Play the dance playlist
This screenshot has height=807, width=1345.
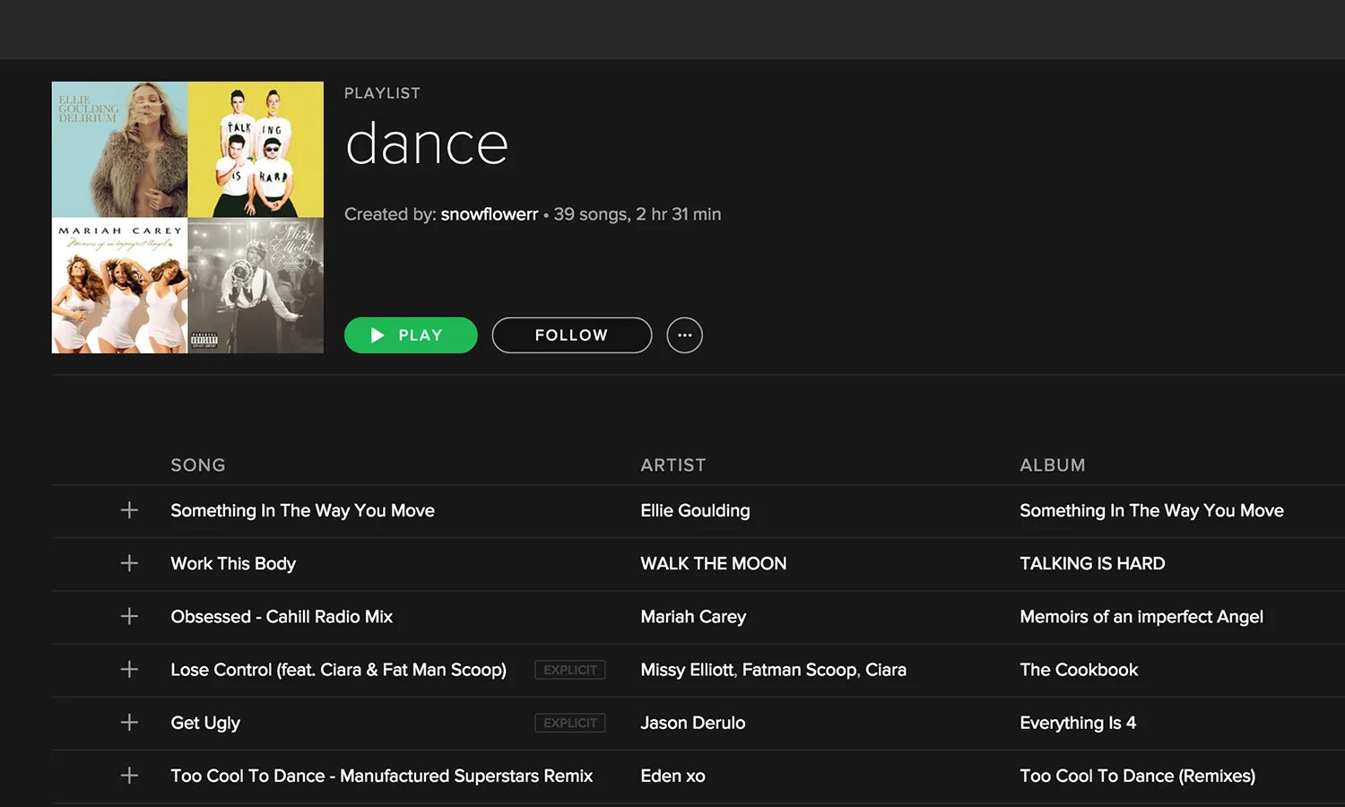(411, 335)
